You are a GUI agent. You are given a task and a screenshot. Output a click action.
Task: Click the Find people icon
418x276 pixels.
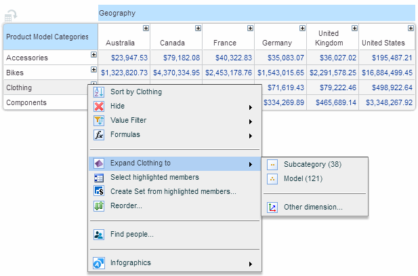click(x=99, y=235)
